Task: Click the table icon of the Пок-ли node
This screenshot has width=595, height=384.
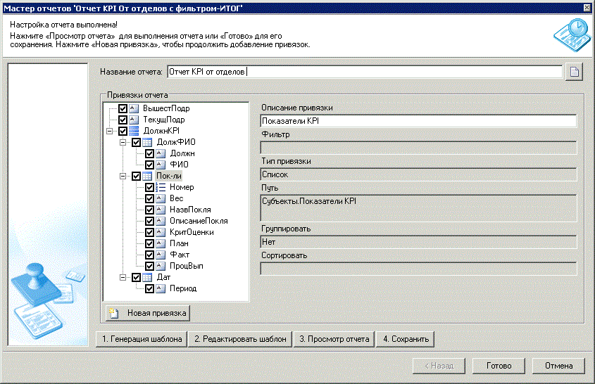Action: (147, 177)
